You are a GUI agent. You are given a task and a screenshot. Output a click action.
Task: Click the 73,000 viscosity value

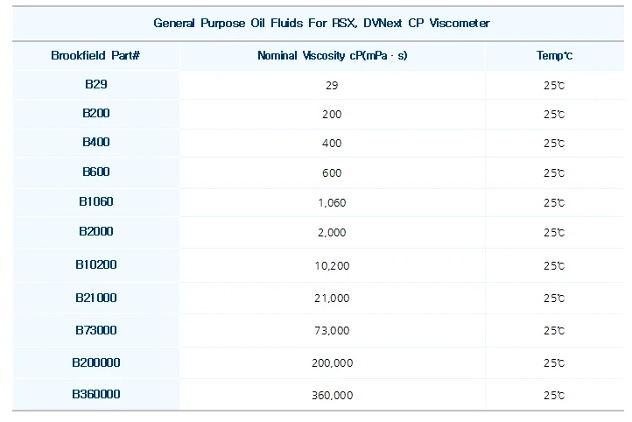click(x=332, y=331)
